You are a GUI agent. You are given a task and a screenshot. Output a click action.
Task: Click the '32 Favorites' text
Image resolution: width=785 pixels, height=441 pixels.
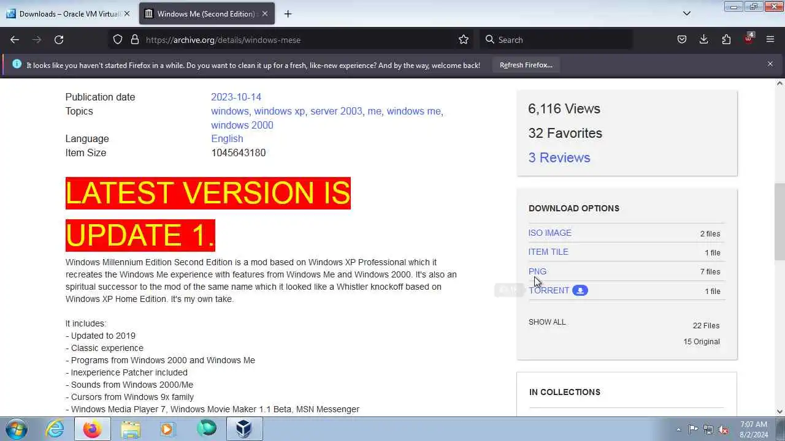coord(565,133)
